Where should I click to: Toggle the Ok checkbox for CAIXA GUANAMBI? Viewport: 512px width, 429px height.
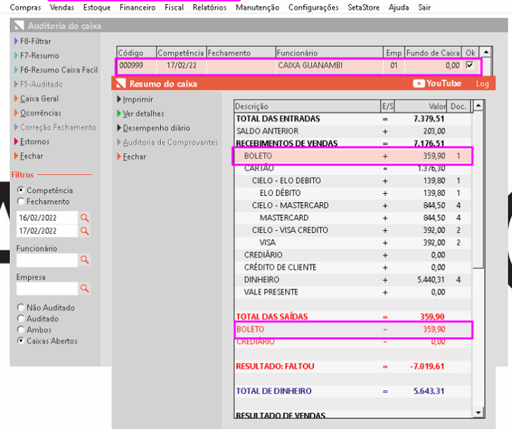[x=470, y=65]
